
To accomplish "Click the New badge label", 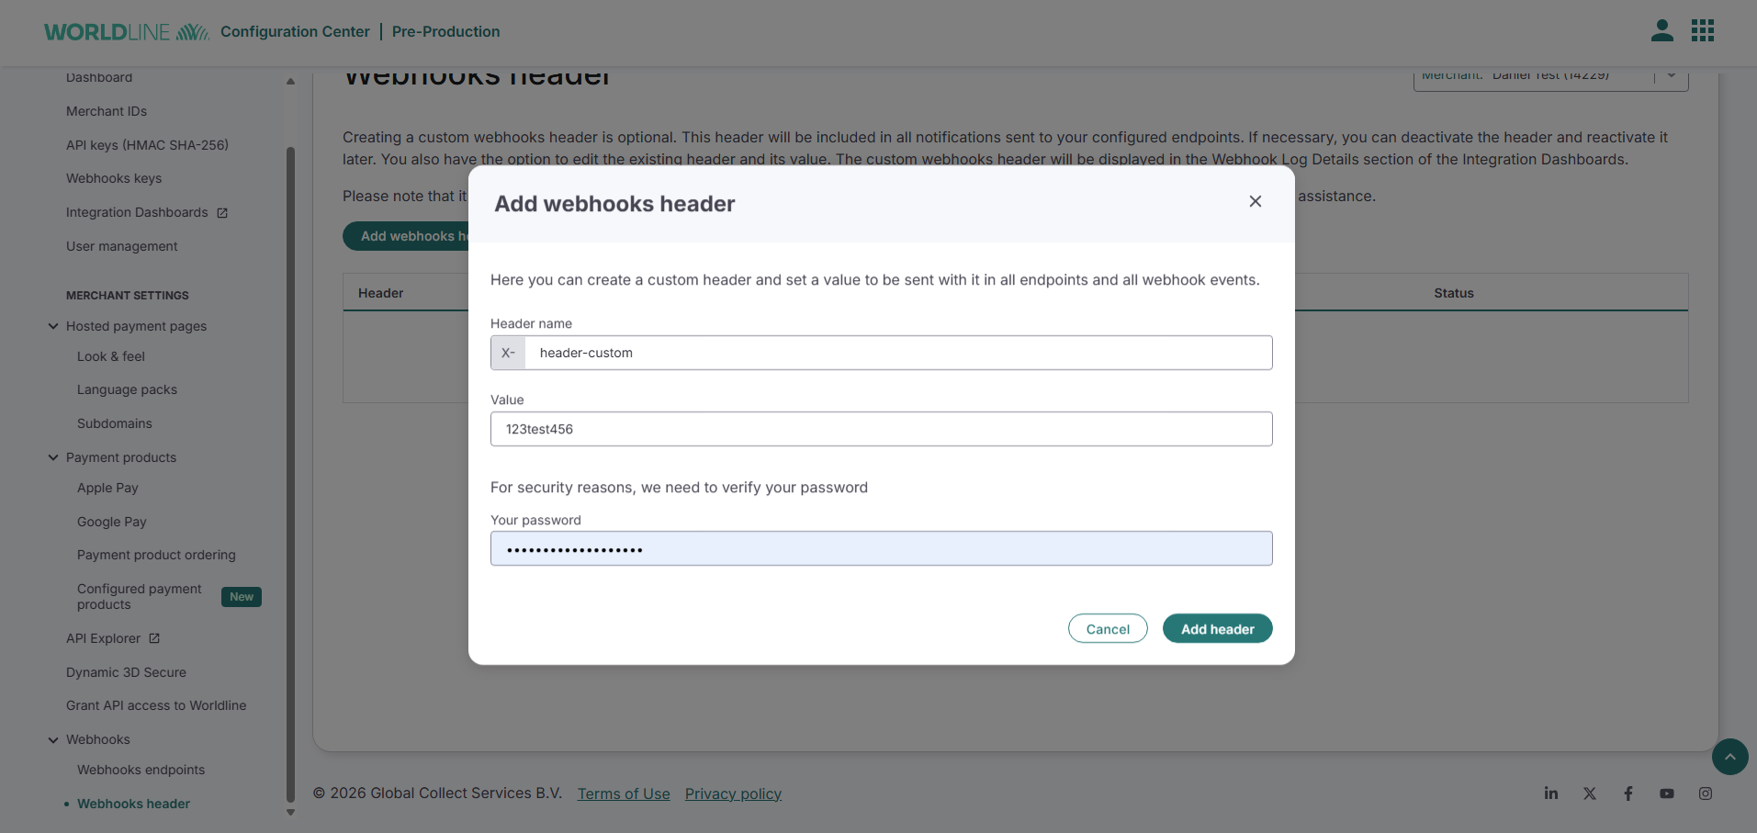I will 242,597.
